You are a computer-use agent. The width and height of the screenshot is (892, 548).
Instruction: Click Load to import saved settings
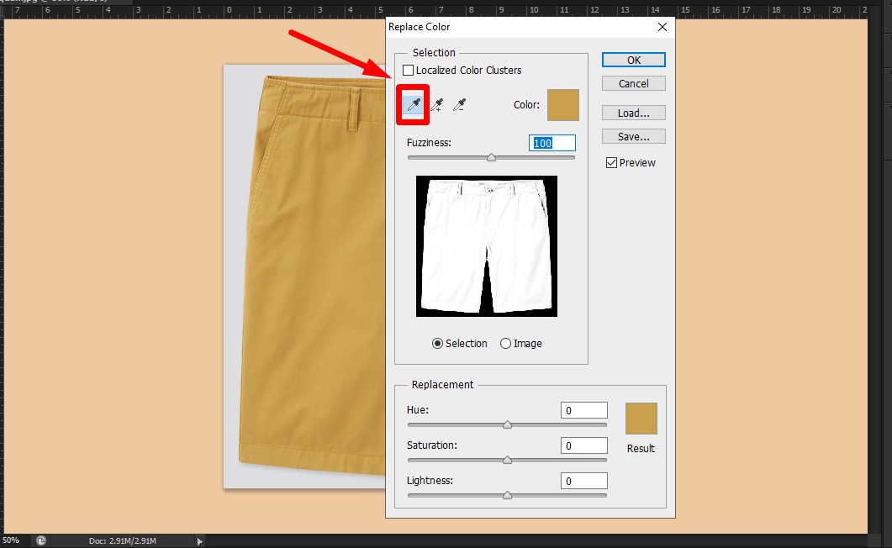(x=632, y=112)
